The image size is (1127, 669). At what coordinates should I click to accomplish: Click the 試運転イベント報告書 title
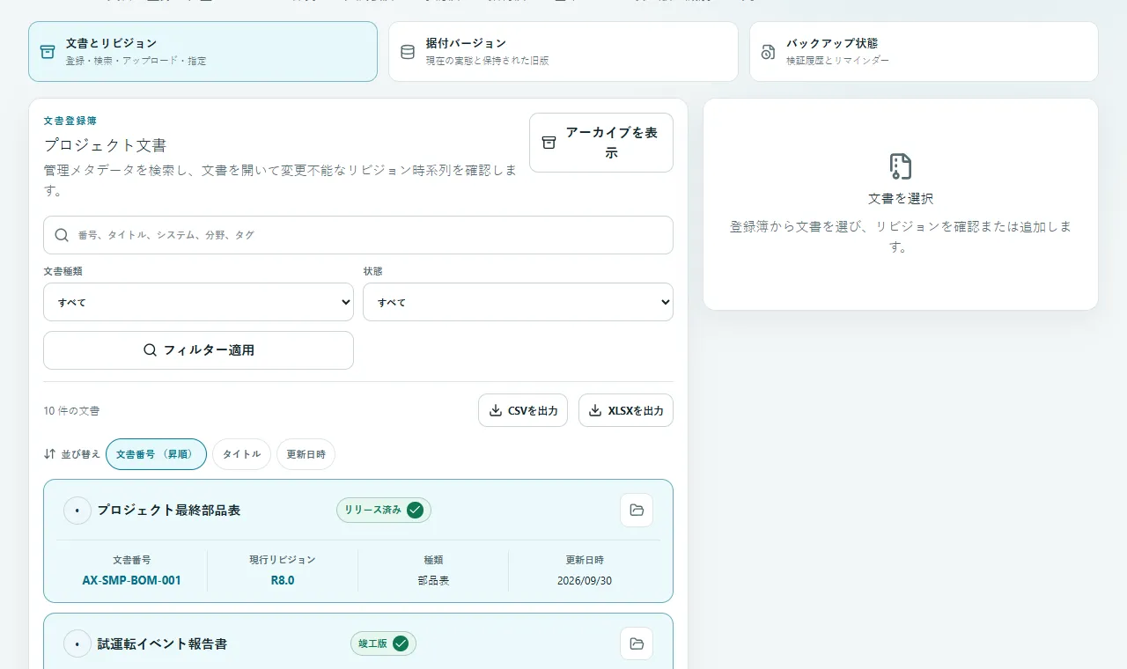[x=162, y=643]
